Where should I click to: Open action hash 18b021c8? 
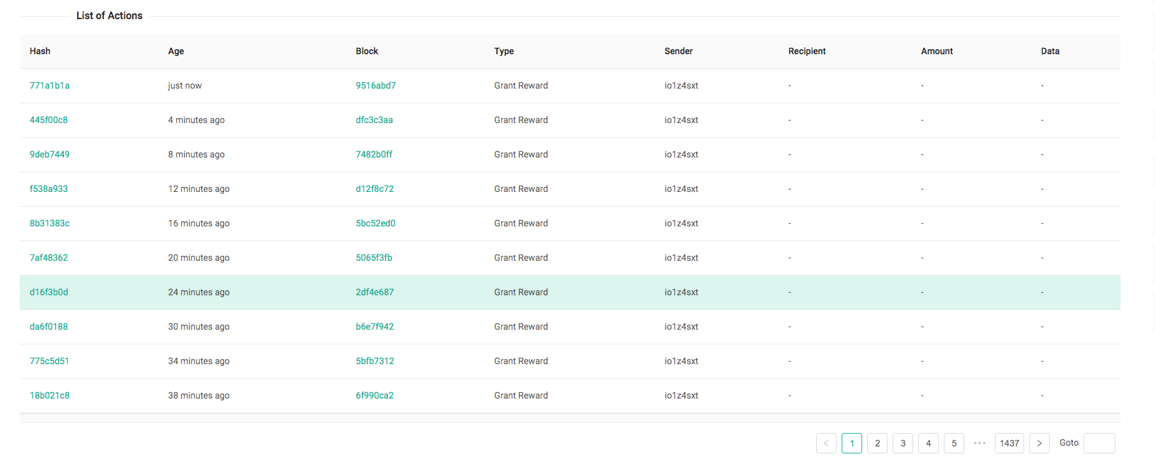coord(50,395)
